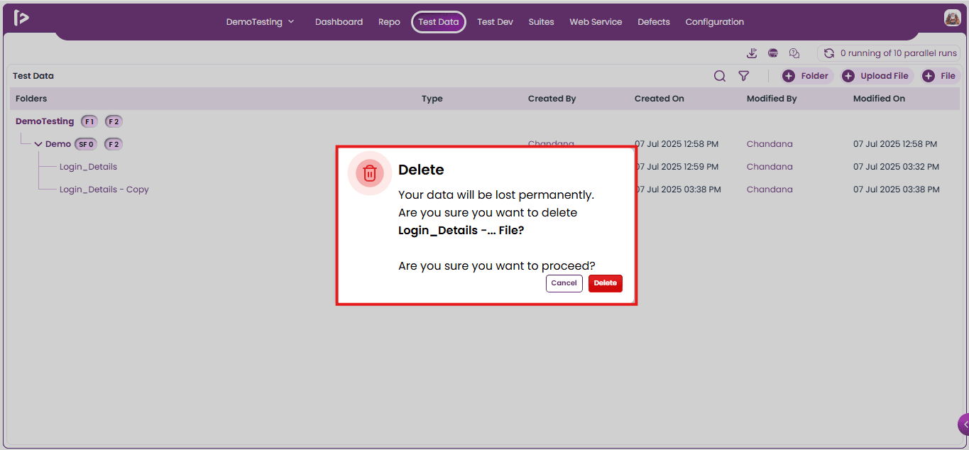The height and width of the screenshot is (450, 969).
Task: Collapse the Demo folder chevron
Action: coord(38,144)
